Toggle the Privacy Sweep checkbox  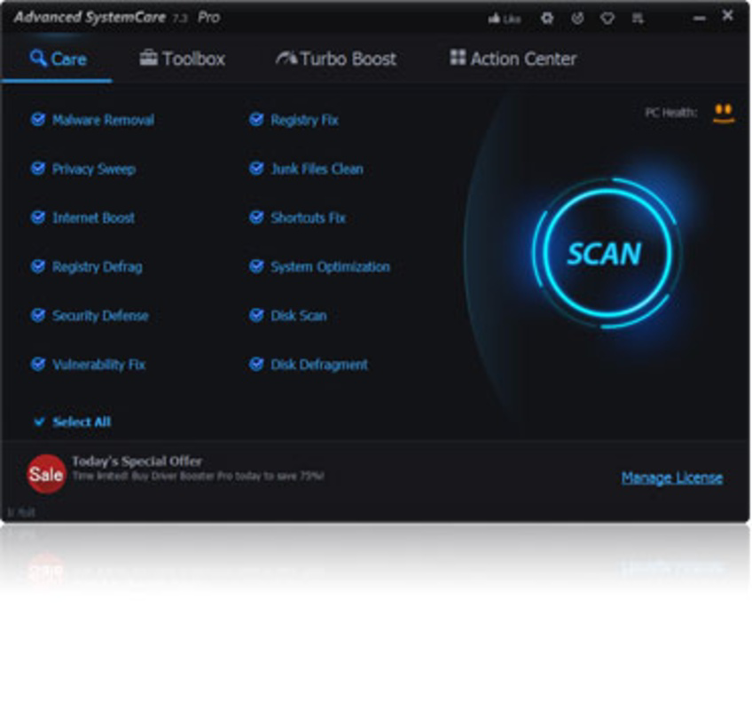pos(38,168)
